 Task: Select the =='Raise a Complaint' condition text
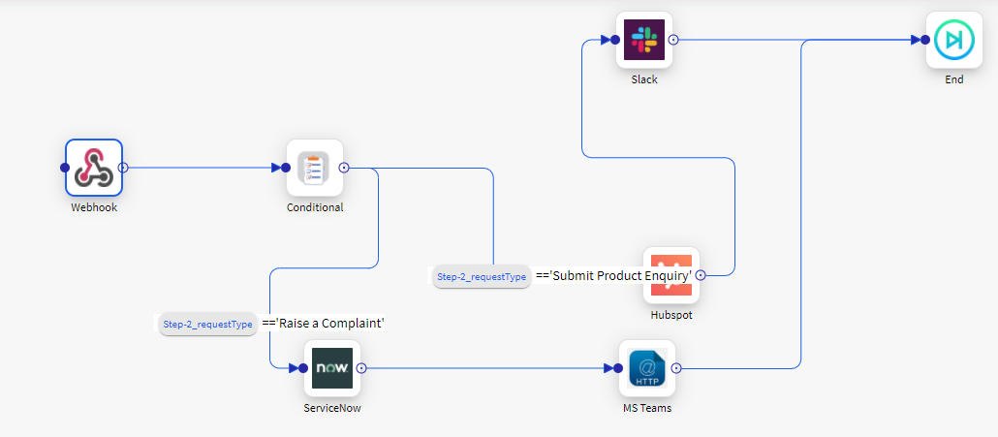click(324, 323)
